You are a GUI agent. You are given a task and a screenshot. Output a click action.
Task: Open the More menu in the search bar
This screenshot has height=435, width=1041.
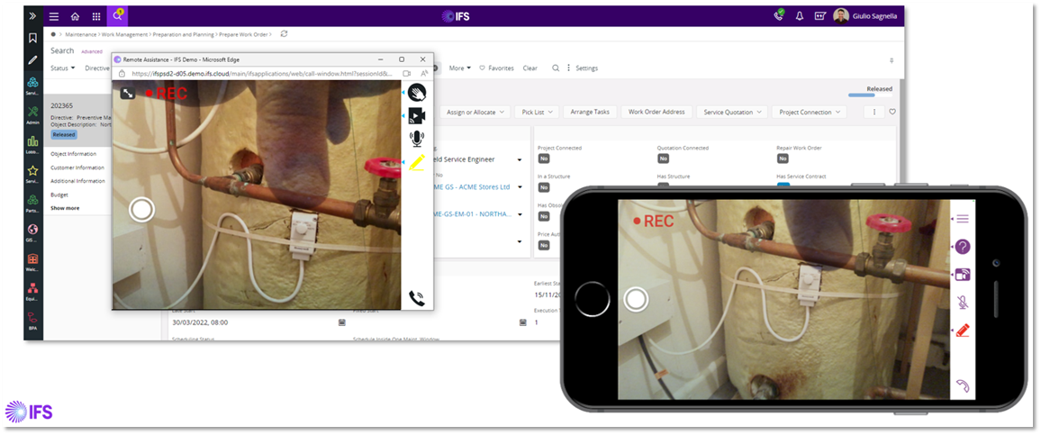pyautogui.click(x=460, y=68)
